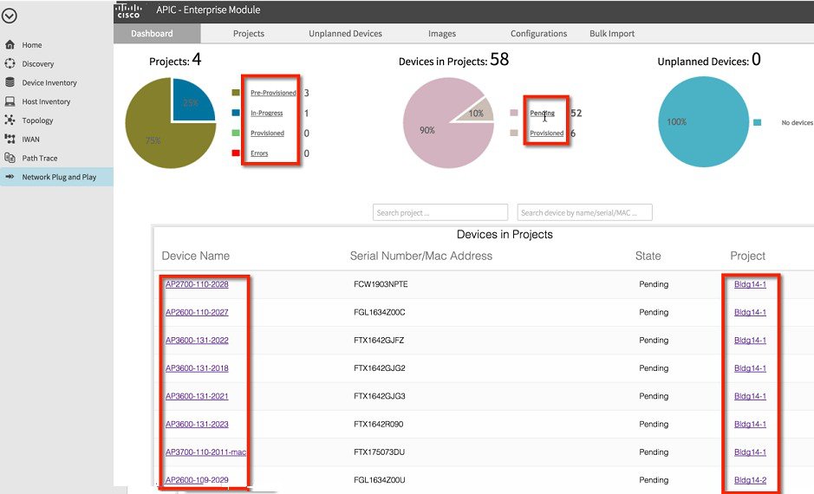Focus the Search device by name/serial/MAC field
This screenshot has height=494, width=814.
coord(584,212)
